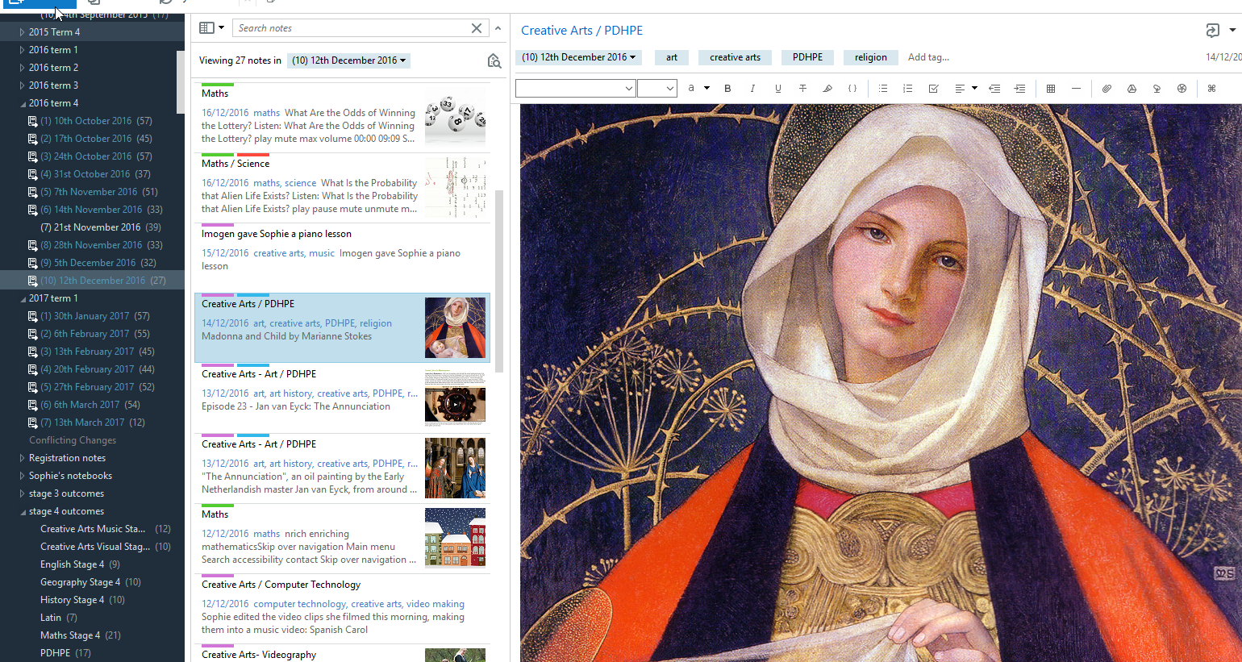Viewport: 1242px width, 662px height.
Task: Click the Madonna and Child note thumbnail
Action: [x=456, y=327]
